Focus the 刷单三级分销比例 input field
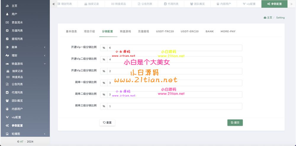 tap(175, 106)
